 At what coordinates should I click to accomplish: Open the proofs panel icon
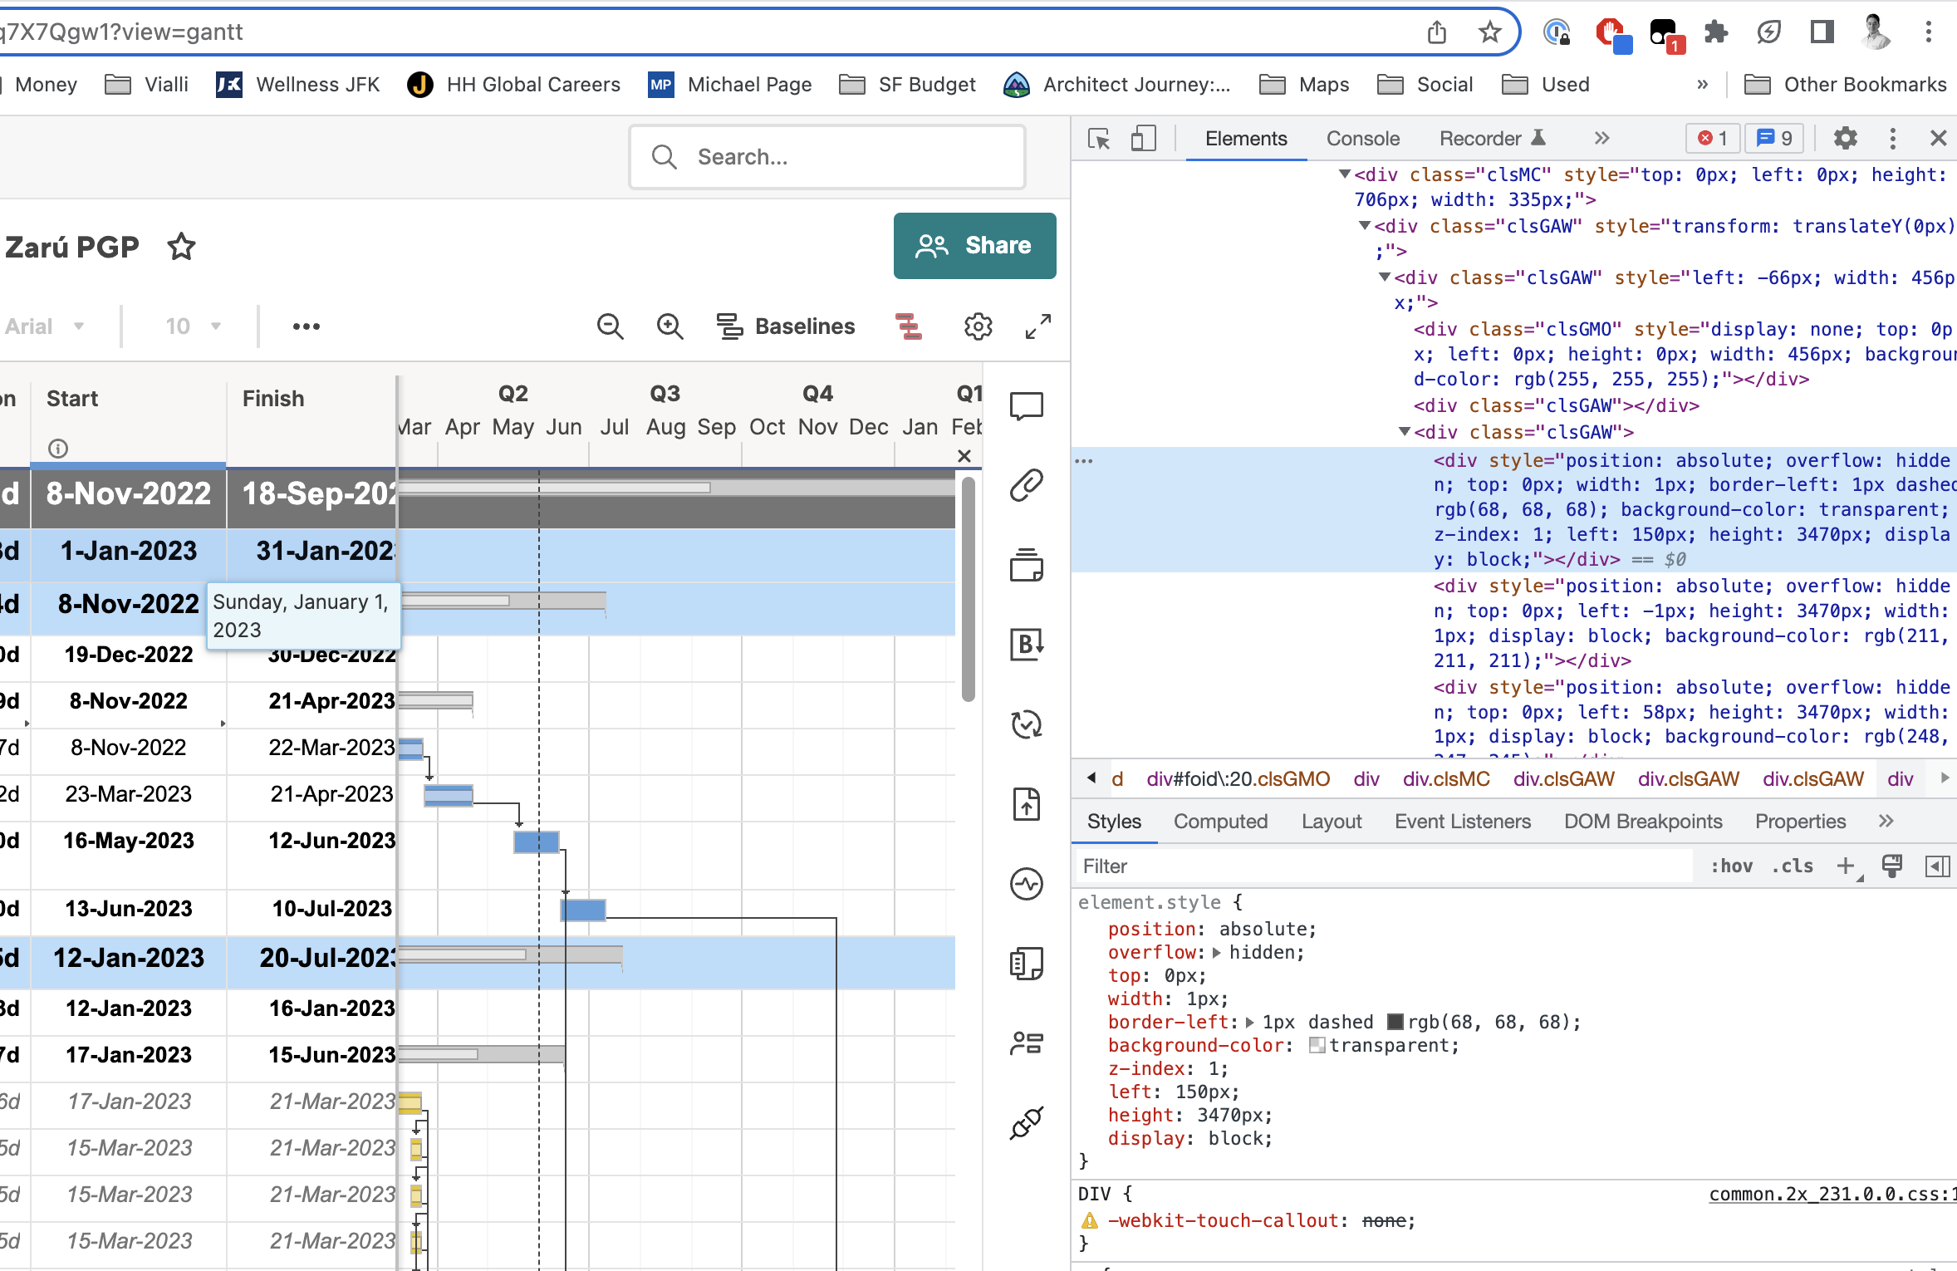[x=1027, y=565]
